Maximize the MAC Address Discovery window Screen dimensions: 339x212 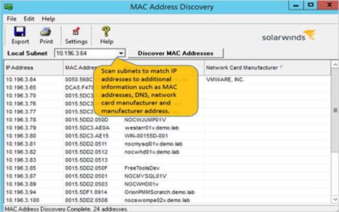pyautogui.click(x=310, y=5)
